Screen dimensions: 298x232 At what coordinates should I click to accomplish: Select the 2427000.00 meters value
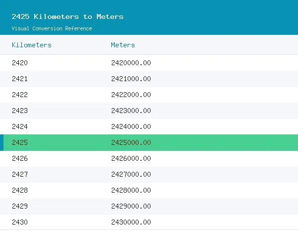coord(131,174)
